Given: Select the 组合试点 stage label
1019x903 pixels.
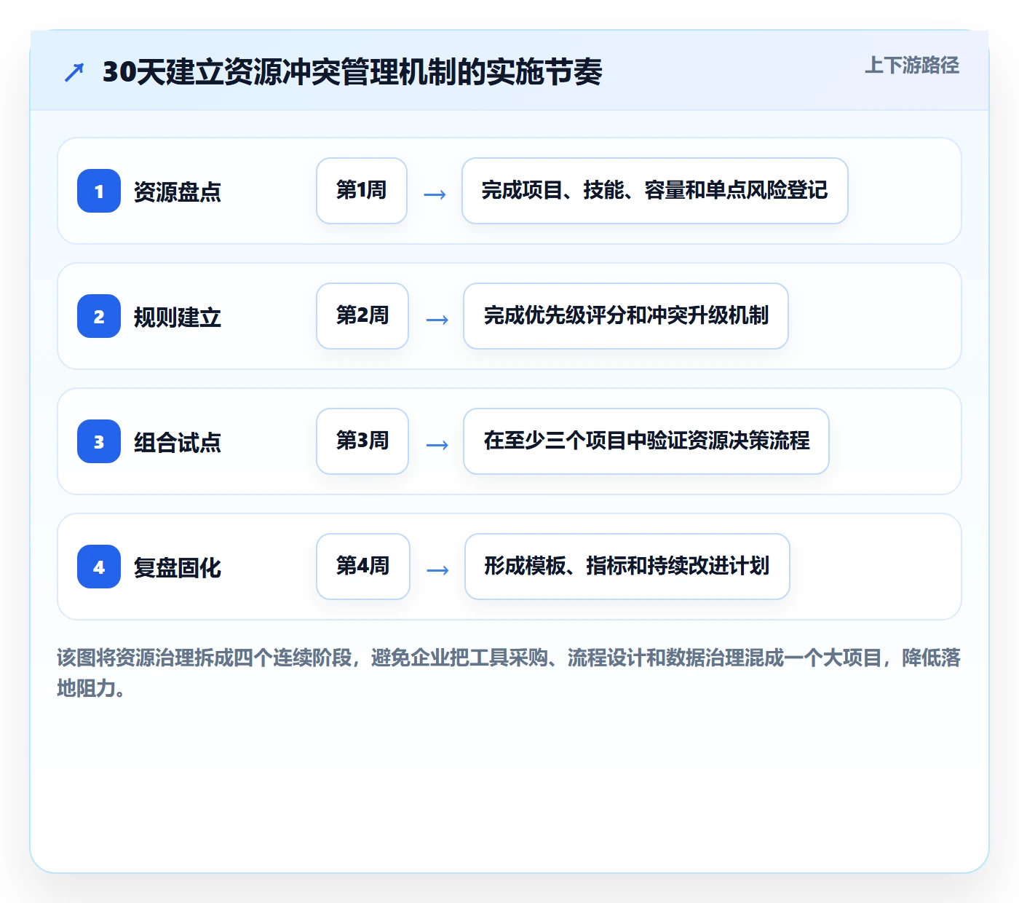Looking at the screenshot, I should click(178, 442).
